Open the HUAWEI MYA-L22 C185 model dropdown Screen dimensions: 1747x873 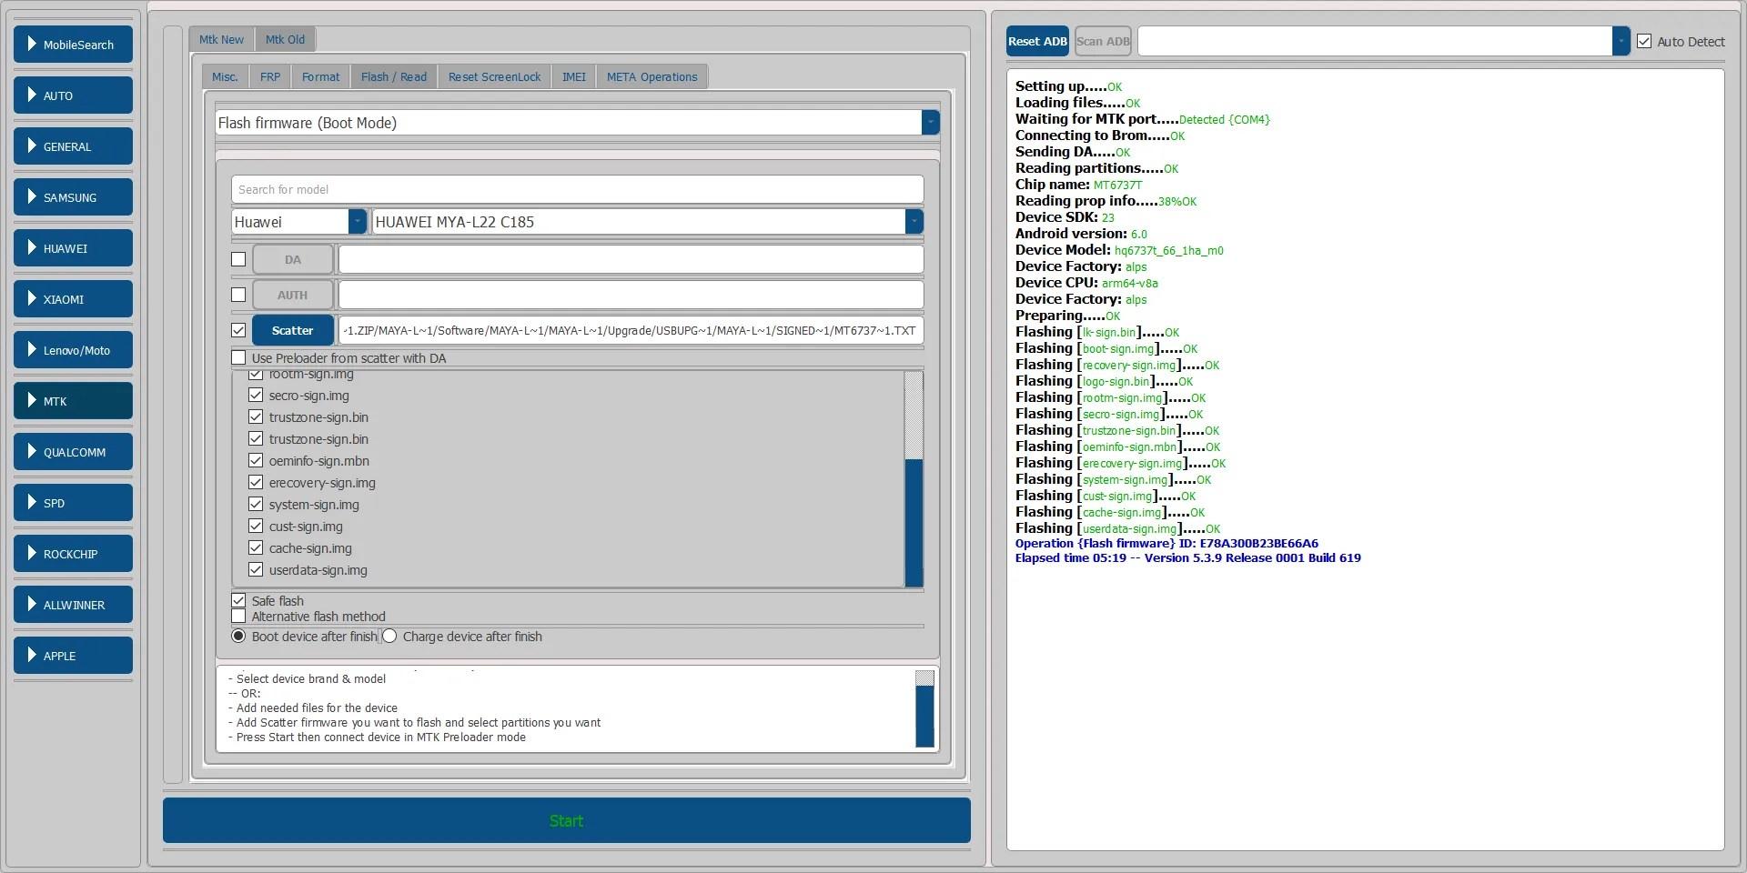click(914, 222)
